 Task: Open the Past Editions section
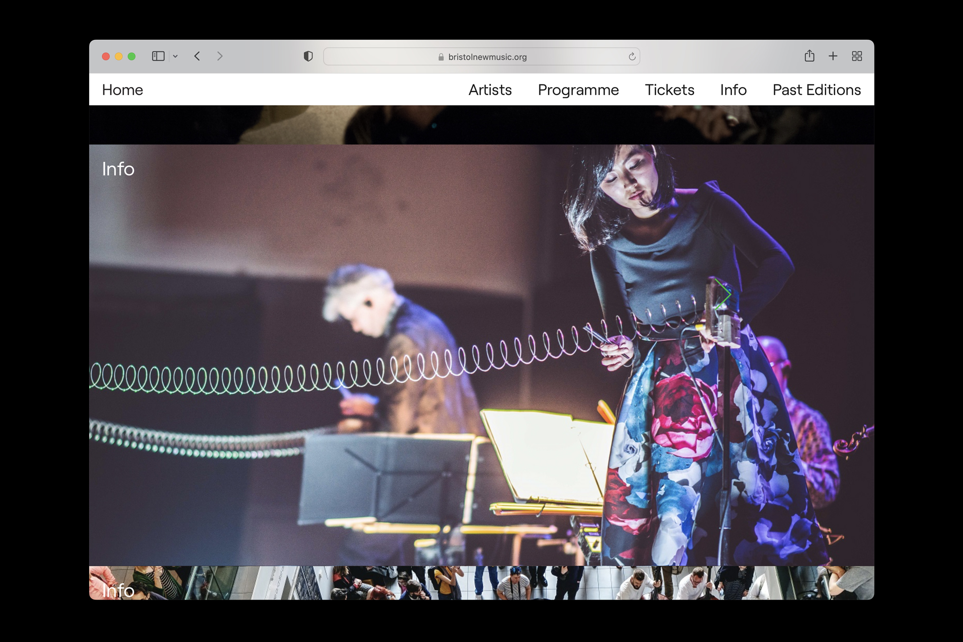(816, 90)
